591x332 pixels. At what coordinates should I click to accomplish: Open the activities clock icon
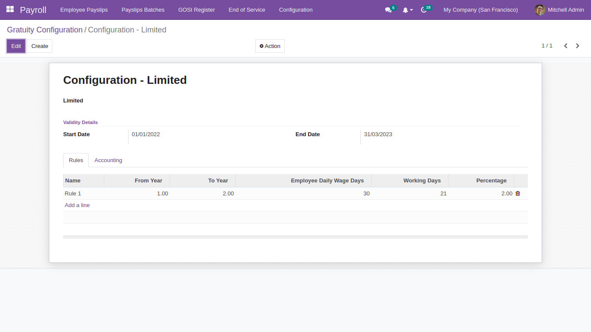tap(424, 10)
